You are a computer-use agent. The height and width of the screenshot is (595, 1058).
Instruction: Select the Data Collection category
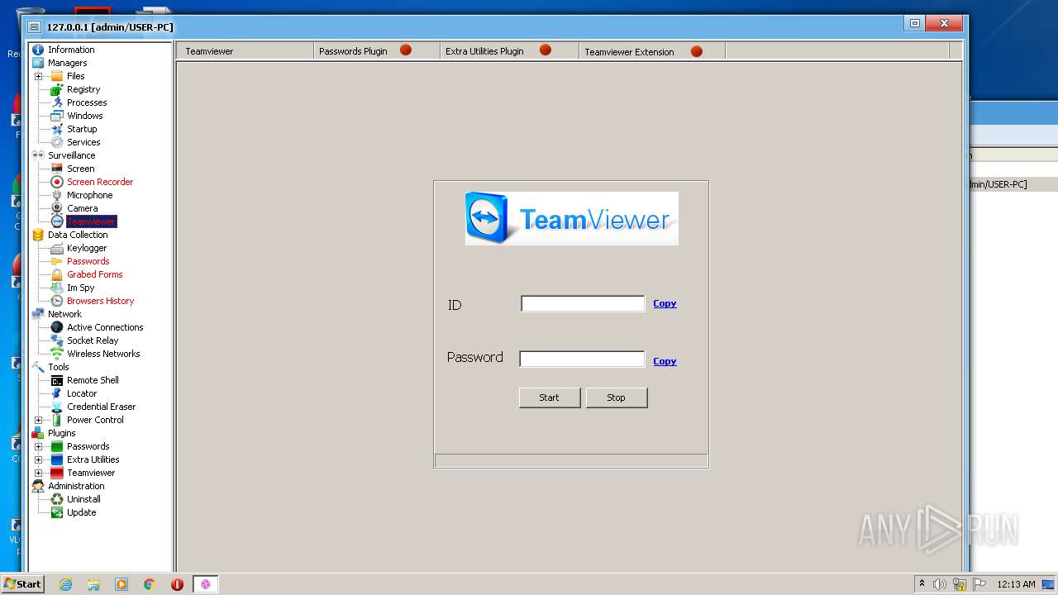78,235
